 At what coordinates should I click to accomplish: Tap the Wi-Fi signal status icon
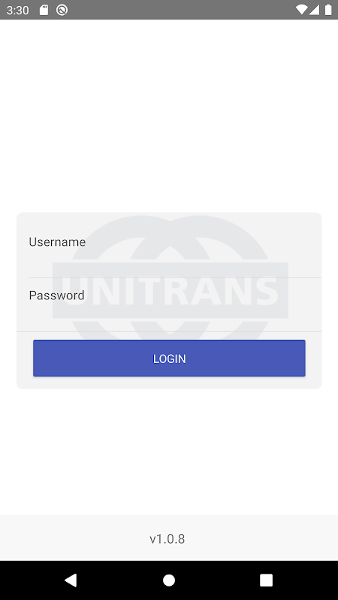click(302, 10)
